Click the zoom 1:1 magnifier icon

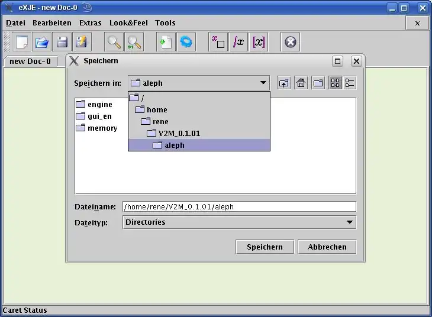[134, 42]
